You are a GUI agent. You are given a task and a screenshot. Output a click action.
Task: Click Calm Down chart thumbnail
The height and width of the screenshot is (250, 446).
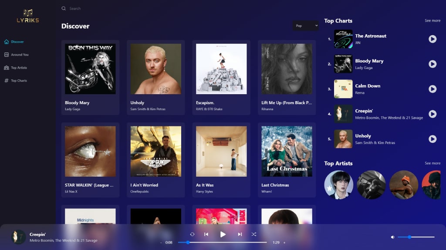click(343, 89)
